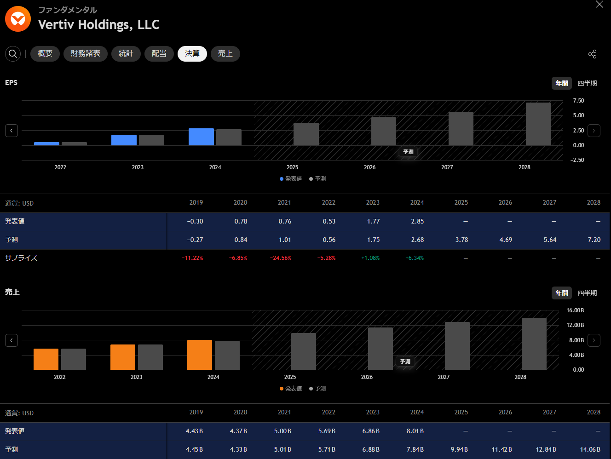Viewport: 611px width, 459px height.
Task: Toggle 予測 legend in EPS chart
Action: tap(317, 179)
